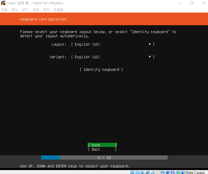Close the node3 VirtualBox window
Viewport: 208px width, 174px height.
click(204, 3)
